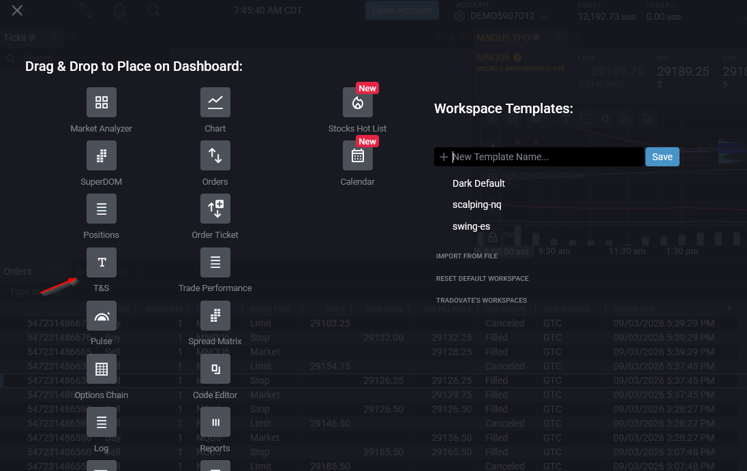Save the new workspace template
This screenshot has width=747, height=471.
pyautogui.click(x=662, y=157)
